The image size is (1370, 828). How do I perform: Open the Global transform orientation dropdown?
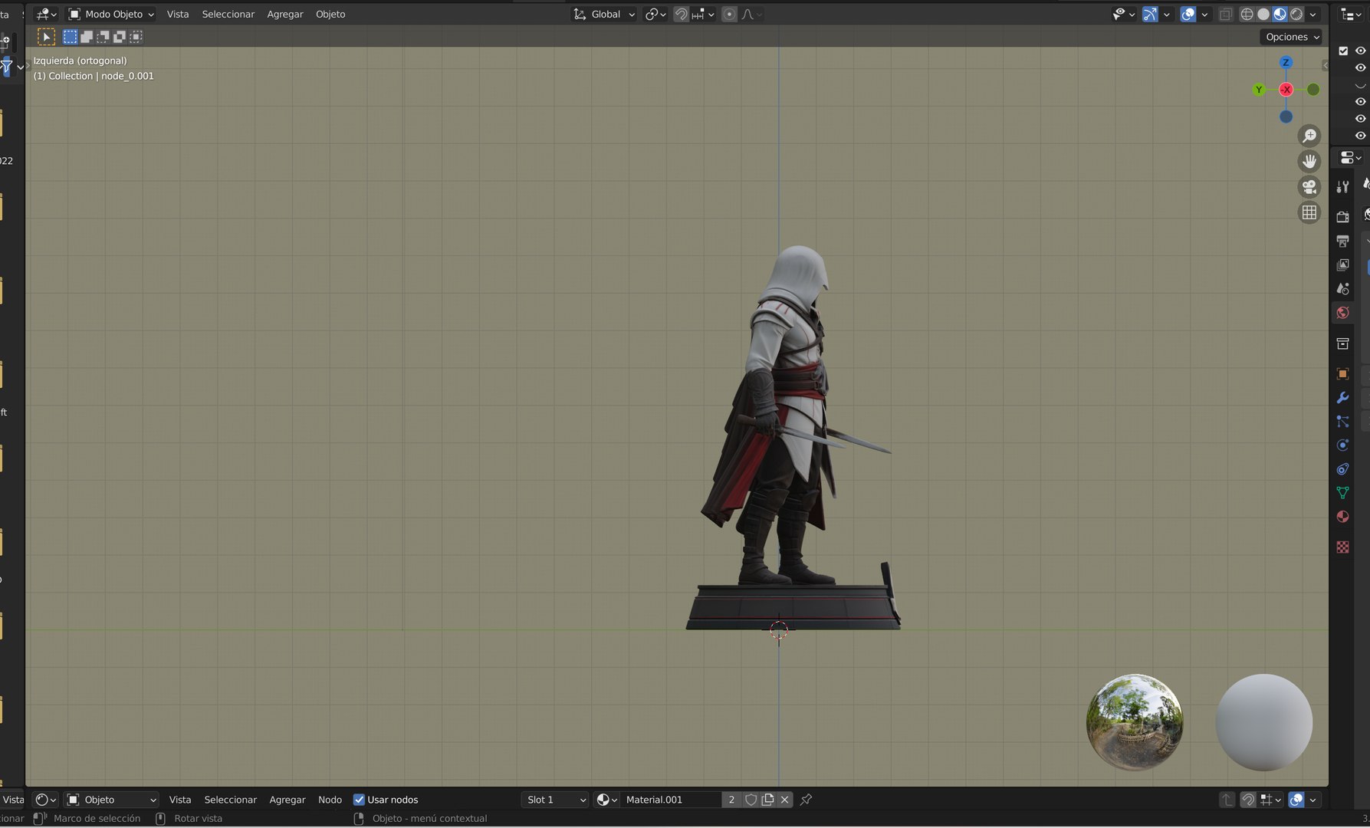pos(604,15)
